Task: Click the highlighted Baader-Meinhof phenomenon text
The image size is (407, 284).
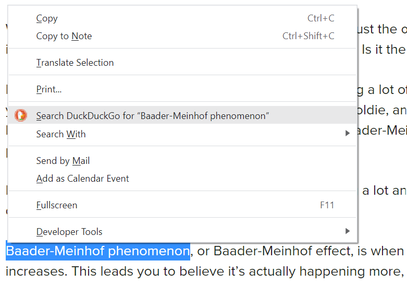Action: (x=98, y=251)
